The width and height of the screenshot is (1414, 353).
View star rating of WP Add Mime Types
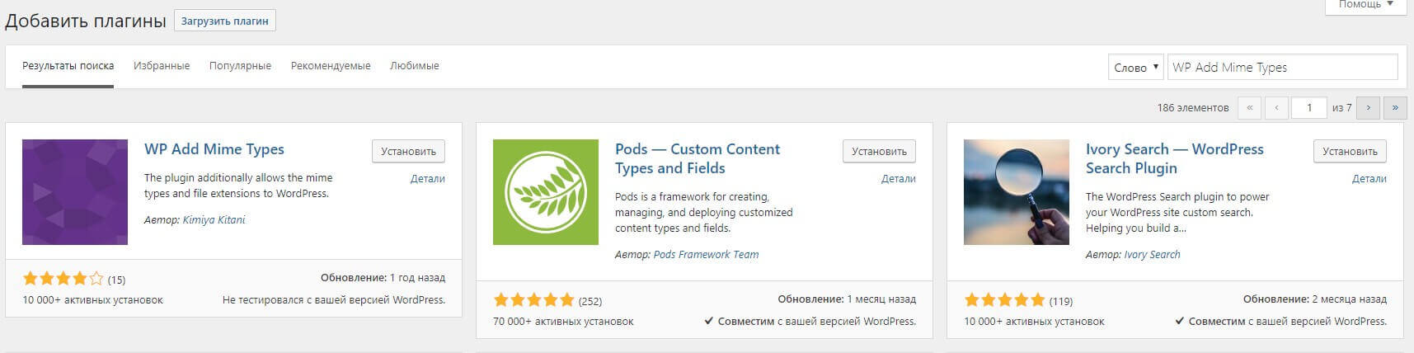(63, 279)
